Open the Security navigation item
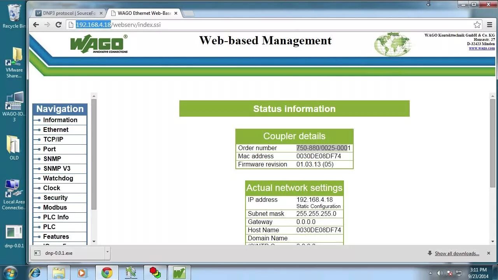 pos(60,198)
